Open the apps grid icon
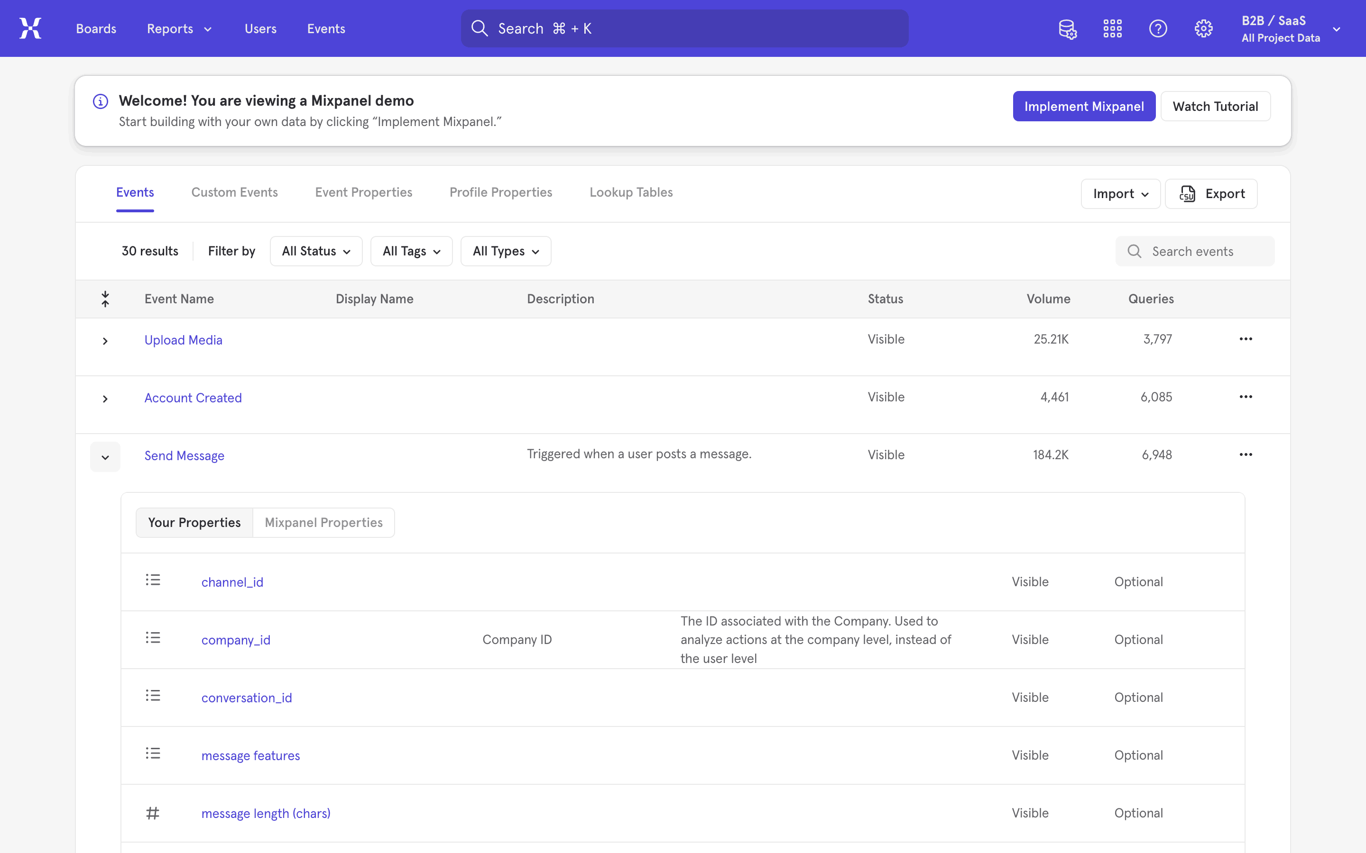Viewport: 1366px width, 853px height. click(x=1113, y=28)
